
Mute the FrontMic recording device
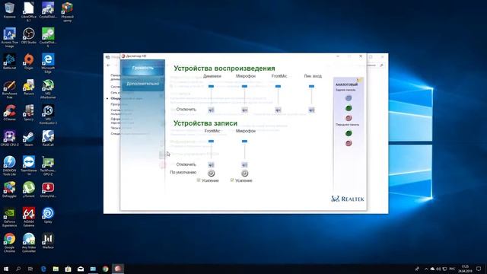212,165
